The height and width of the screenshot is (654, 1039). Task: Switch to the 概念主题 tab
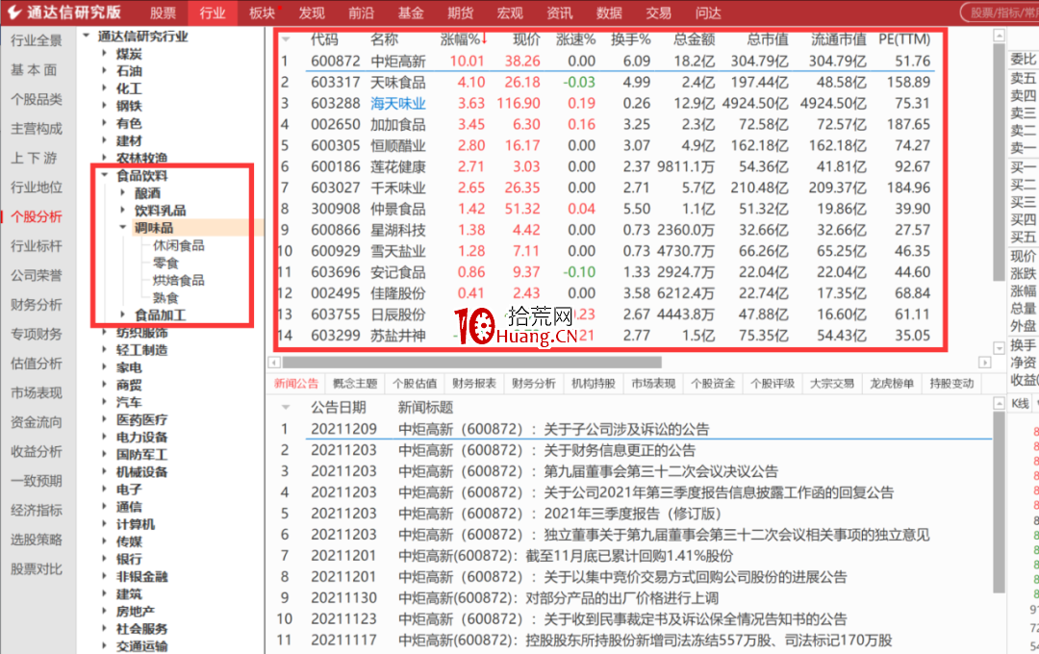click(355, 383)
